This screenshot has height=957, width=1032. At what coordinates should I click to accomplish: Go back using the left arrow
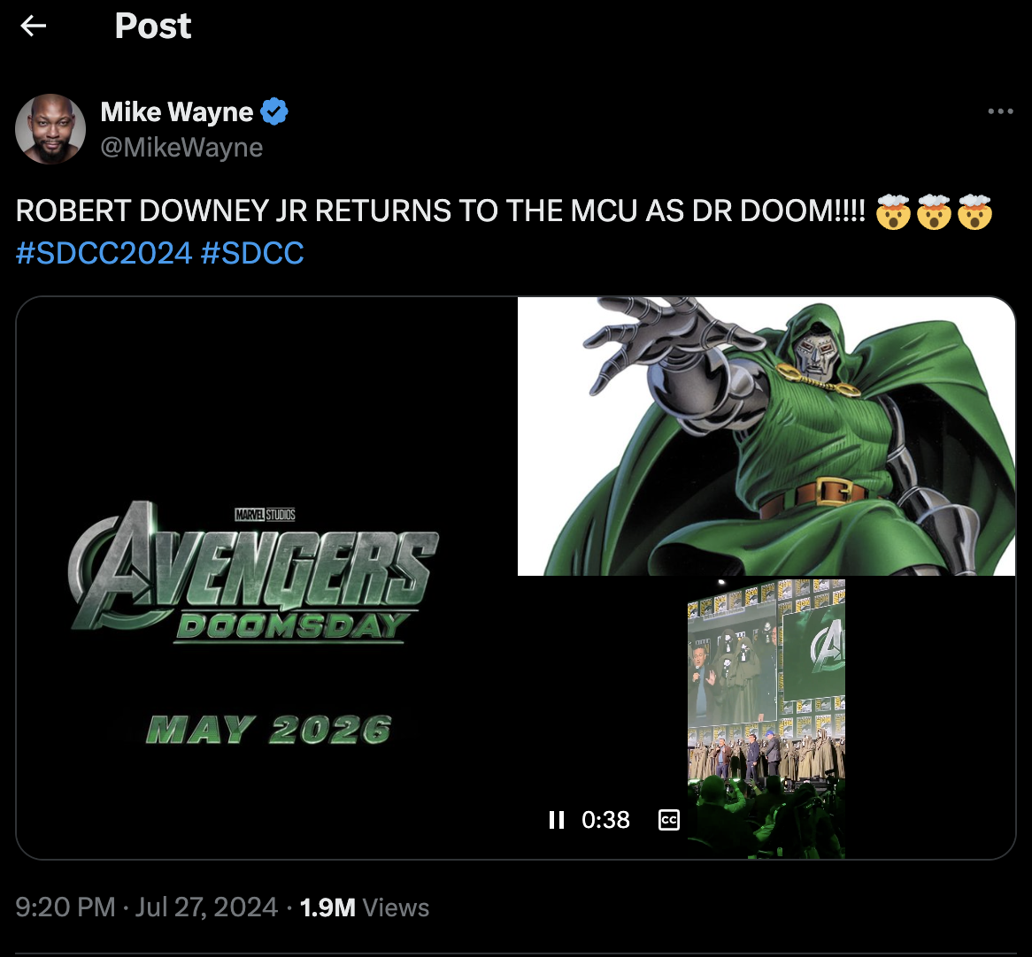coord(34,27)
